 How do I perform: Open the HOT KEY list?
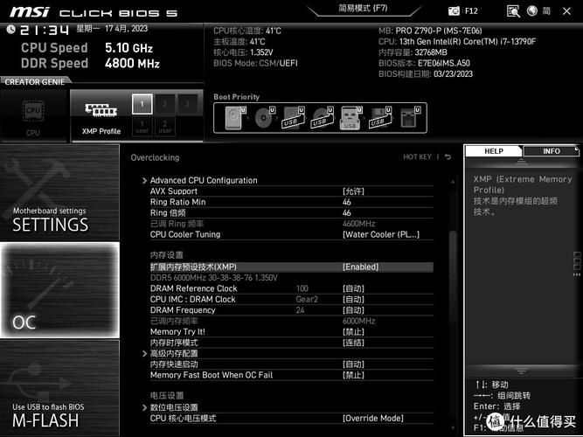click(x=417, y=157)
